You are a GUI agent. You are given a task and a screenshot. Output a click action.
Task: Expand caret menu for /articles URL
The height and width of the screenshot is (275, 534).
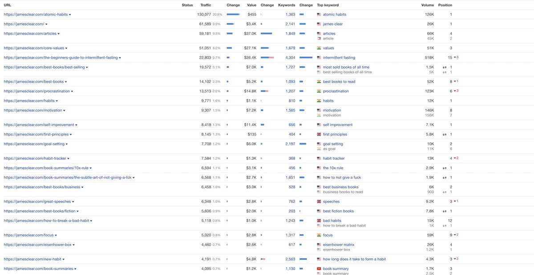59,34
